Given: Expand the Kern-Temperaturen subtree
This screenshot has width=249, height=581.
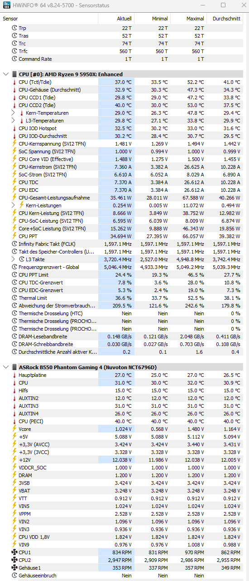Looking at the screenshot, I should (x=13, y=113).
